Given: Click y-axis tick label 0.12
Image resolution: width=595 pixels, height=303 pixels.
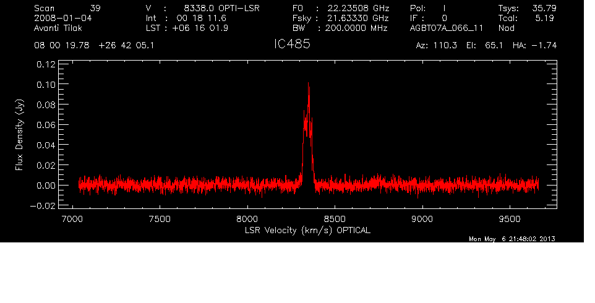Looking at the screenshot, I should (46, 64).
